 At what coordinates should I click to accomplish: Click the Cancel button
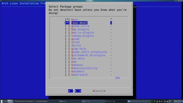coord(99,91)
